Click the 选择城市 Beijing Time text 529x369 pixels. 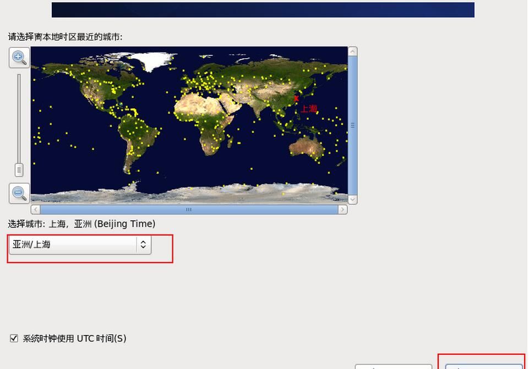tap(81, 224)
